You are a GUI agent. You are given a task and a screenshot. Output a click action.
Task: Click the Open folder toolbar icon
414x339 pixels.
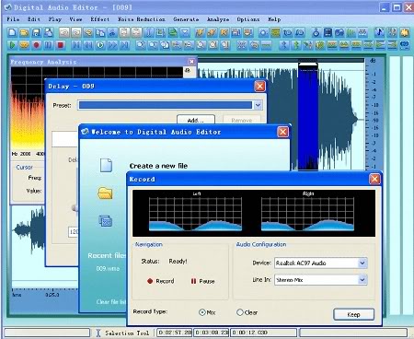24,32
